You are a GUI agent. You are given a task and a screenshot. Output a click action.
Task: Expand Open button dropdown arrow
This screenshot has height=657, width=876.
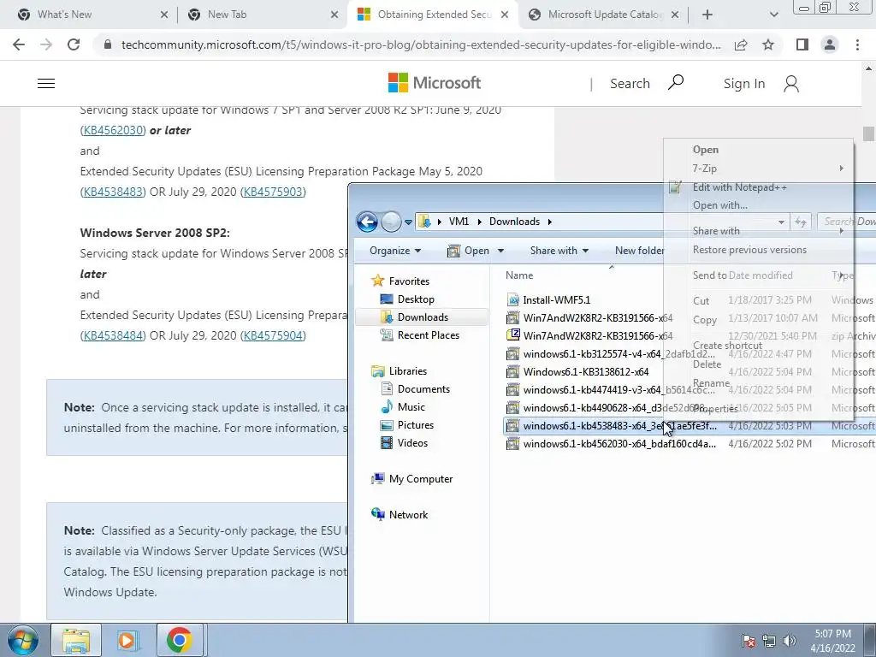tap(500, 251)
